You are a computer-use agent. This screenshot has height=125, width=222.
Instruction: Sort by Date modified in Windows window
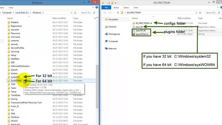59,18
